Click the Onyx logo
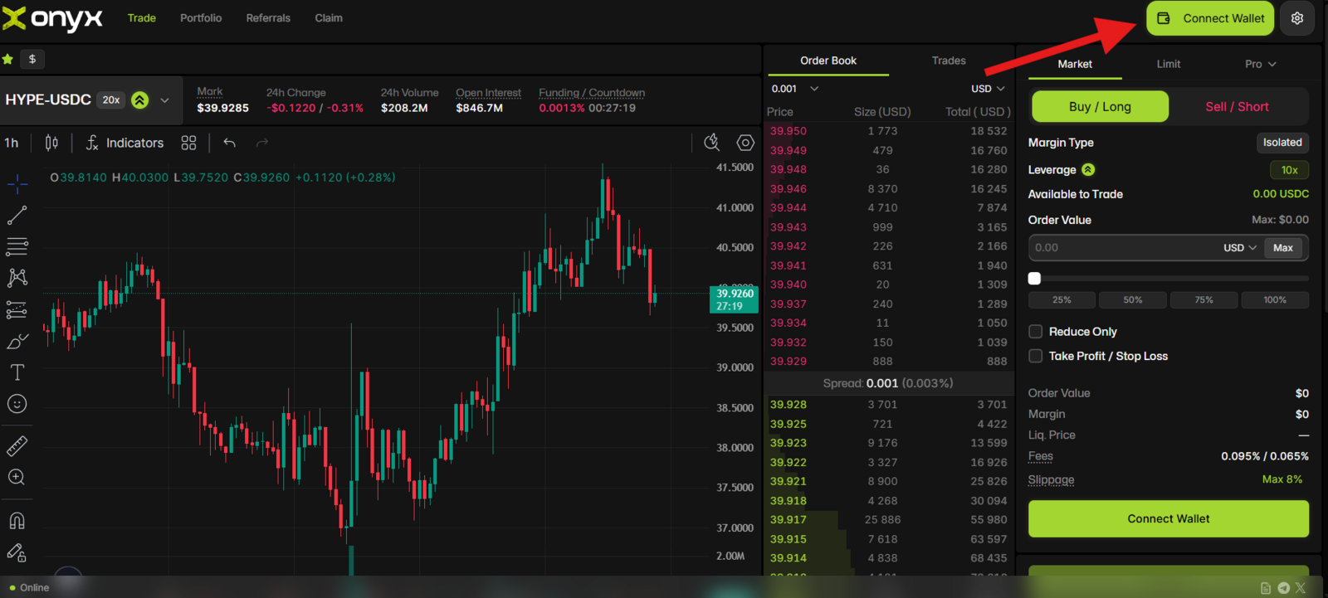The height and width of the screenshot is (598, 1328). point(52,18)
